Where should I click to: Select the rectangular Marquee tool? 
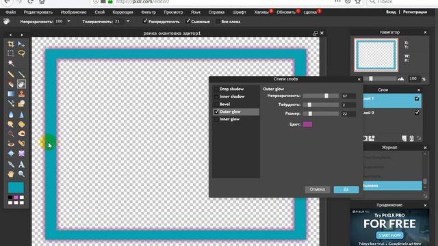(11, 53)
